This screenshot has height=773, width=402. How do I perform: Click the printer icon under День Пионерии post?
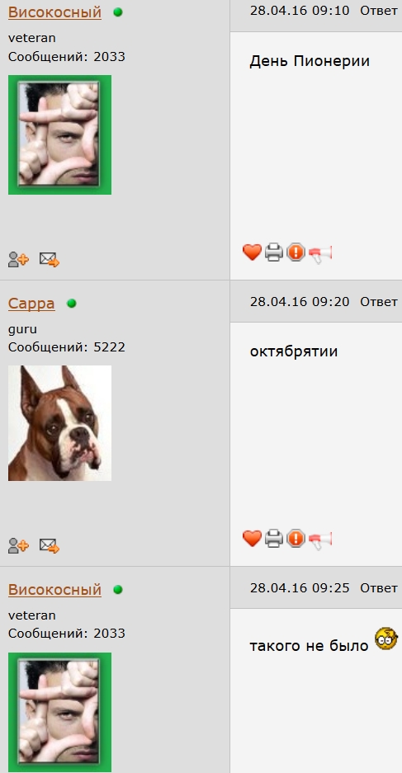(274, 253)
